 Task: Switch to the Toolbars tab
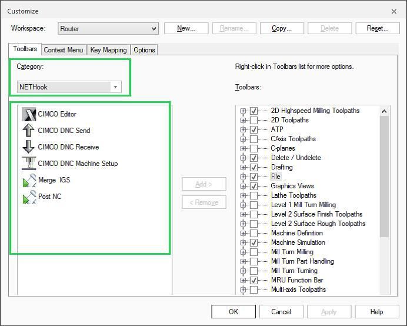point(25,49)
